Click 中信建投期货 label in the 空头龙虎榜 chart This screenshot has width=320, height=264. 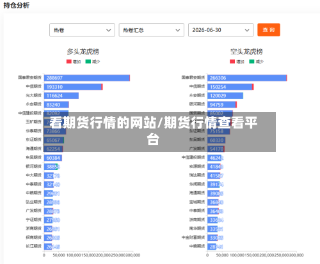click(x=193, y=157)
